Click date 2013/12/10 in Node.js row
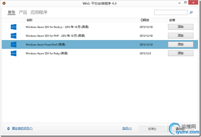The image size is (201, 137). 146,27
